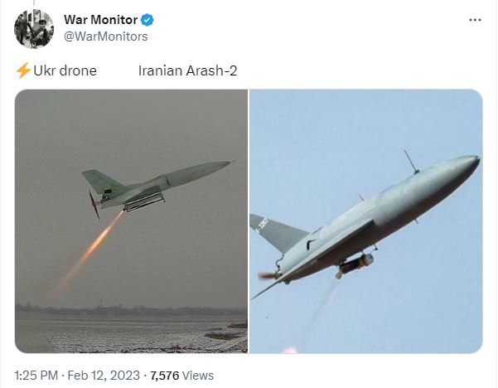Open the right Iranian Arash-2 photo
The width and height of the screenshot is (498, 388).
point(366,221)
